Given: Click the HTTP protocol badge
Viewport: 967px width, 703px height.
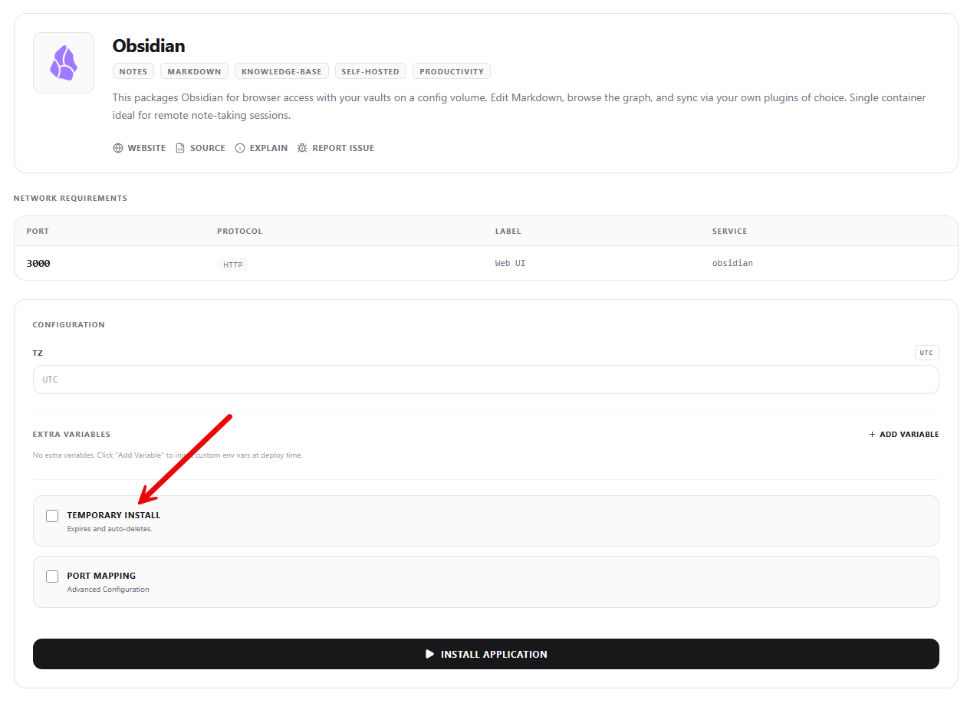Looking at the screenshot, I should click(x=232, y=265).
